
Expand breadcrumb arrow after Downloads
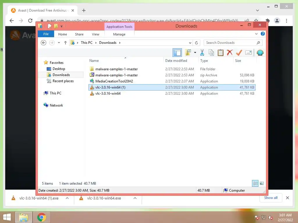120,43
